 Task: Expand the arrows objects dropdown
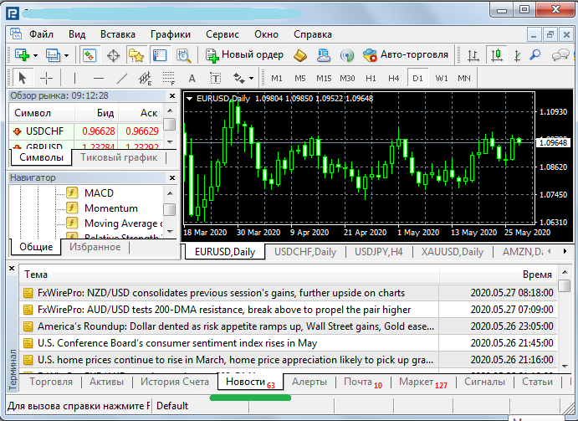[250, 78]
